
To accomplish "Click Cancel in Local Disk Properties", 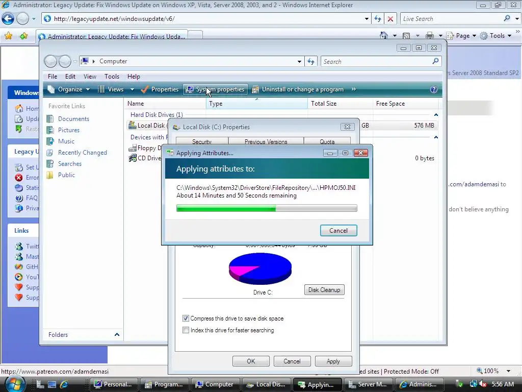I will (292, 361).
